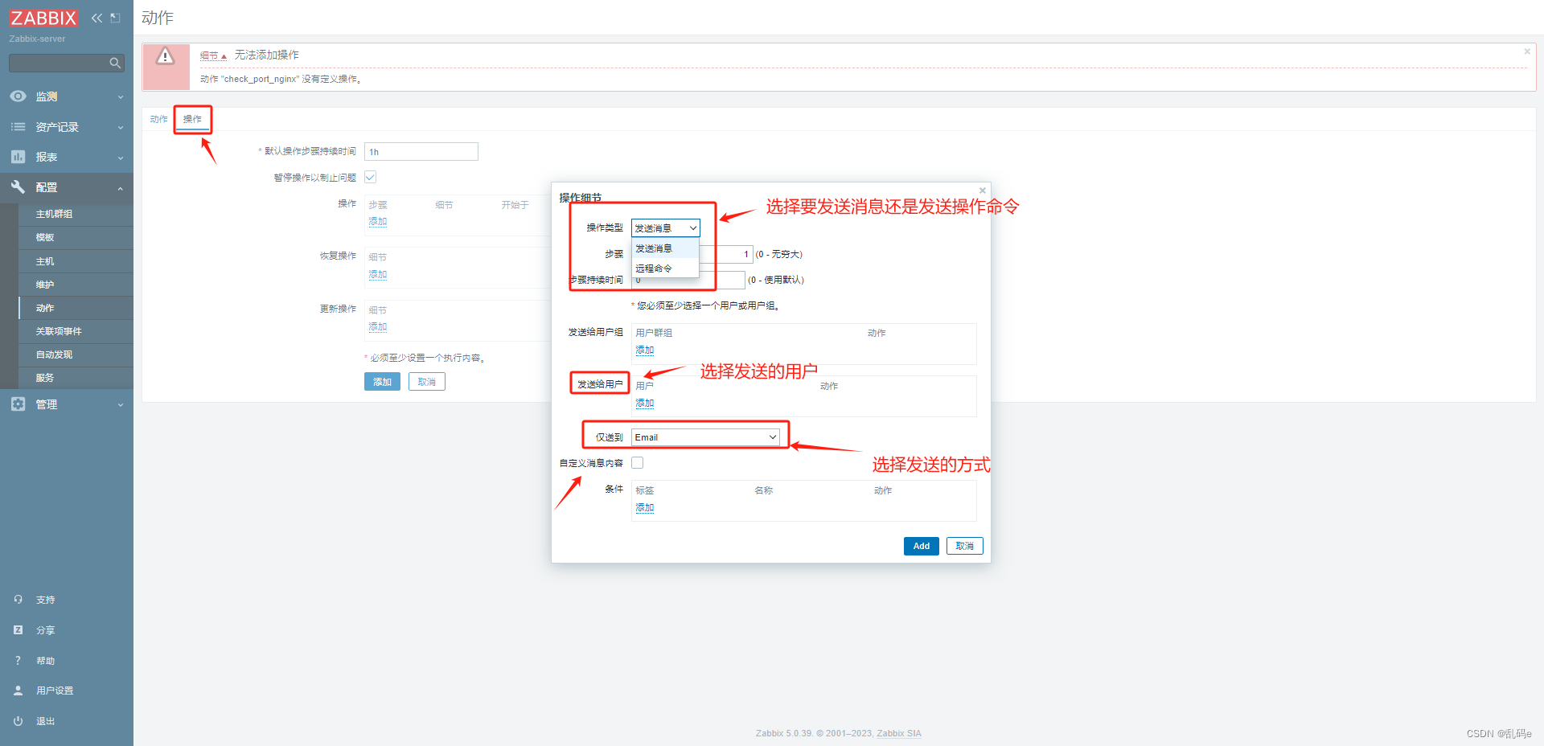
Task: Click the help question mark icon
Action: [18, 661]
